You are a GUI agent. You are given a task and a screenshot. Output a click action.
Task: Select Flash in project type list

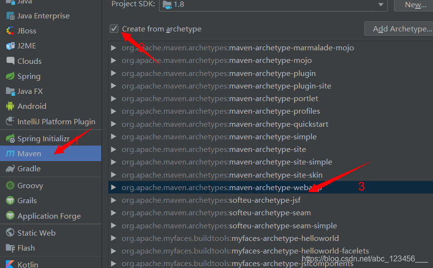pyautogui.click(x=50, y=248)
